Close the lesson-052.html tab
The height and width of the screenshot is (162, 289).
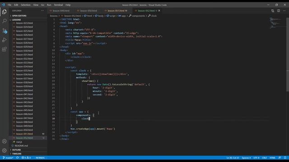point(159,11)
